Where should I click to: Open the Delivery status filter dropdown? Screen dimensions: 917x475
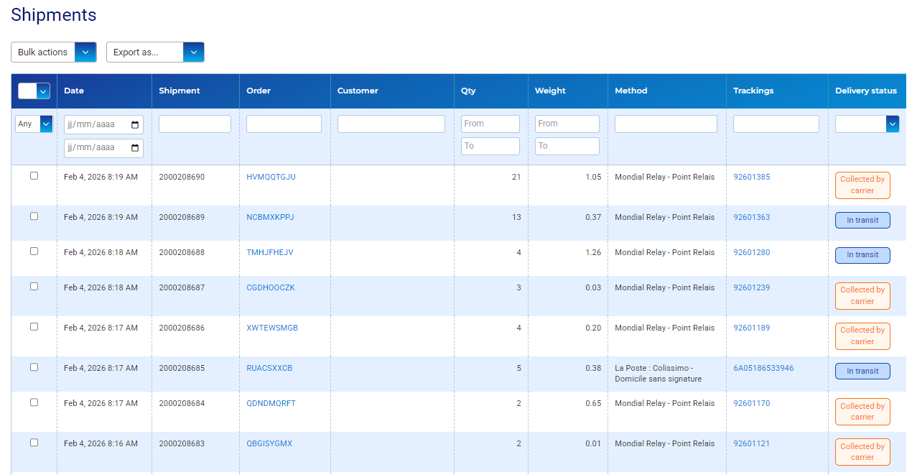coord(893,124)
